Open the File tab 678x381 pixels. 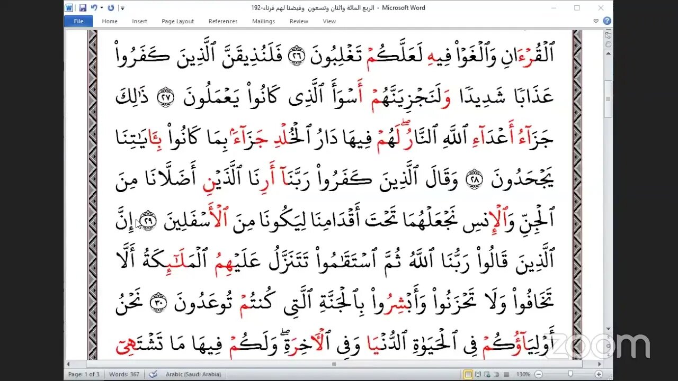click(x=78, y=21)
